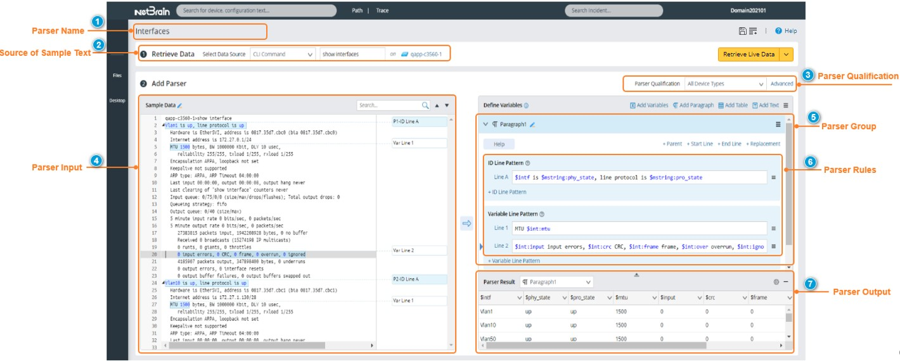Collapse the Paragraph1 parser group
This screenshot has height=361, width=900.
(485, 125)
